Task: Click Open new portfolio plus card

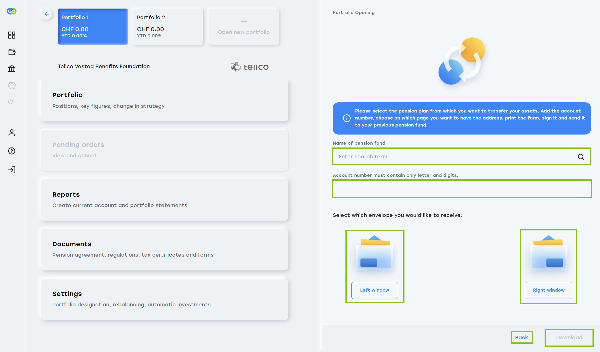Action: (x=244, y=26)
